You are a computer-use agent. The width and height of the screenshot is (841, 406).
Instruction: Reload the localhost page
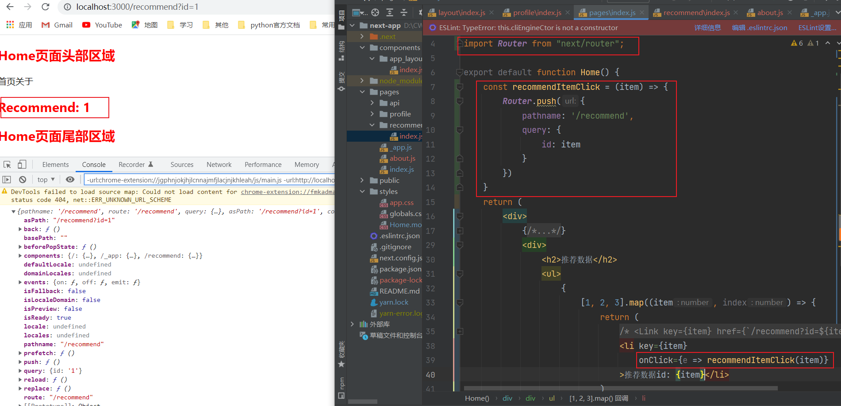[x=45, y=7]
